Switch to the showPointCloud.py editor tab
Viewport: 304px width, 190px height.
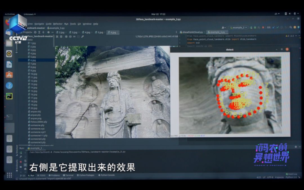pyautogui.click(x=193, y=32)
